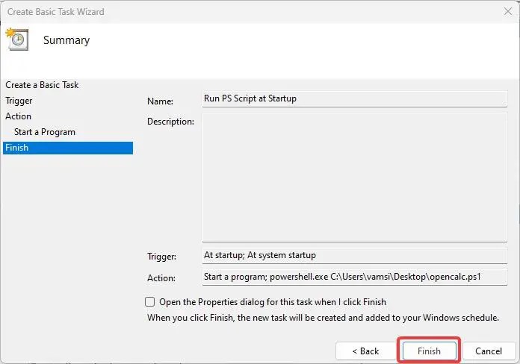
Task: Open the Start a Program sub-step
Action: (45, 132)
